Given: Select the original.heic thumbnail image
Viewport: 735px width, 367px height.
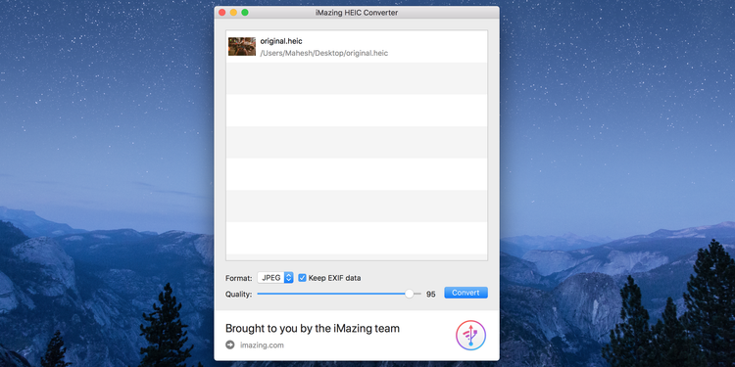Looking at the screenshot, I should click(242, 46).
